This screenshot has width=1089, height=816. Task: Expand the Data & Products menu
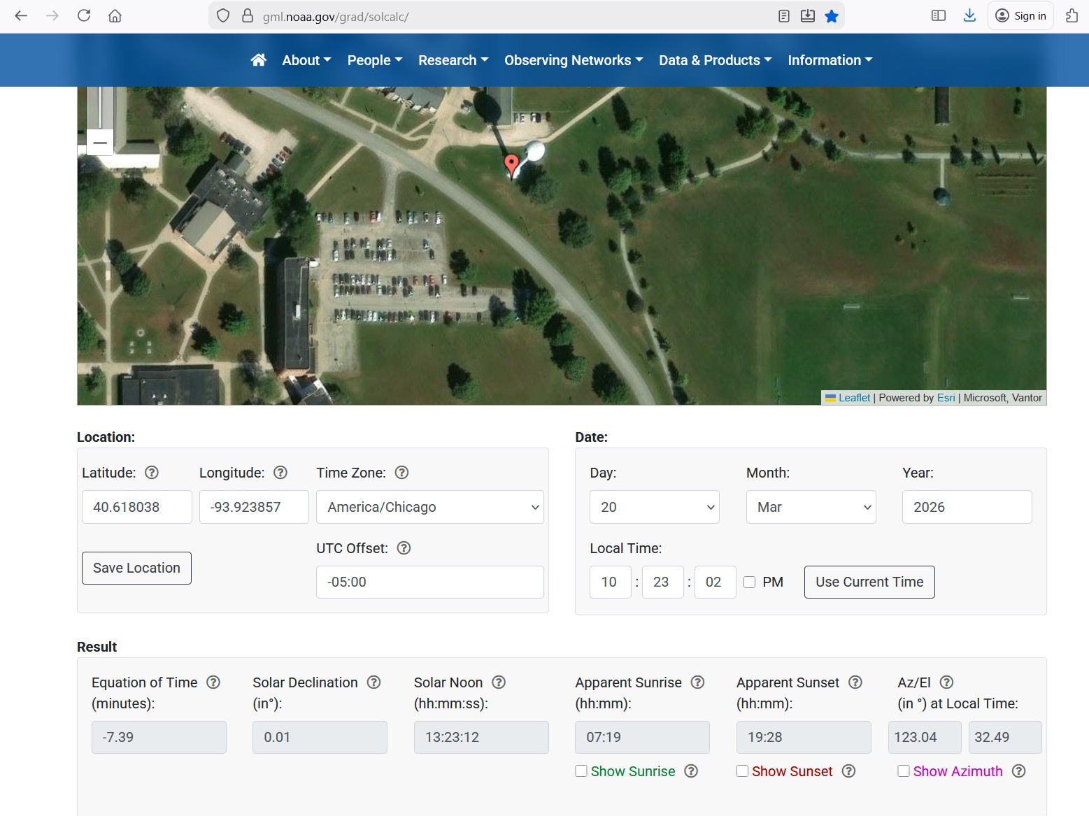pyautogui.click(x=715, y=60)
